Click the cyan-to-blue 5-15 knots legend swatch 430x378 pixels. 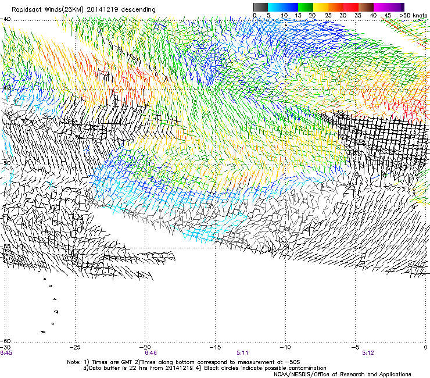pyautogui.click(x=283, y=7)
